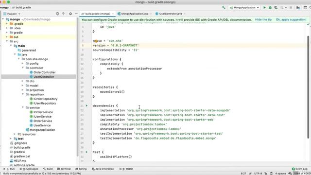
Task: Collapse the repository package
Action: click(x=23, y=94)
